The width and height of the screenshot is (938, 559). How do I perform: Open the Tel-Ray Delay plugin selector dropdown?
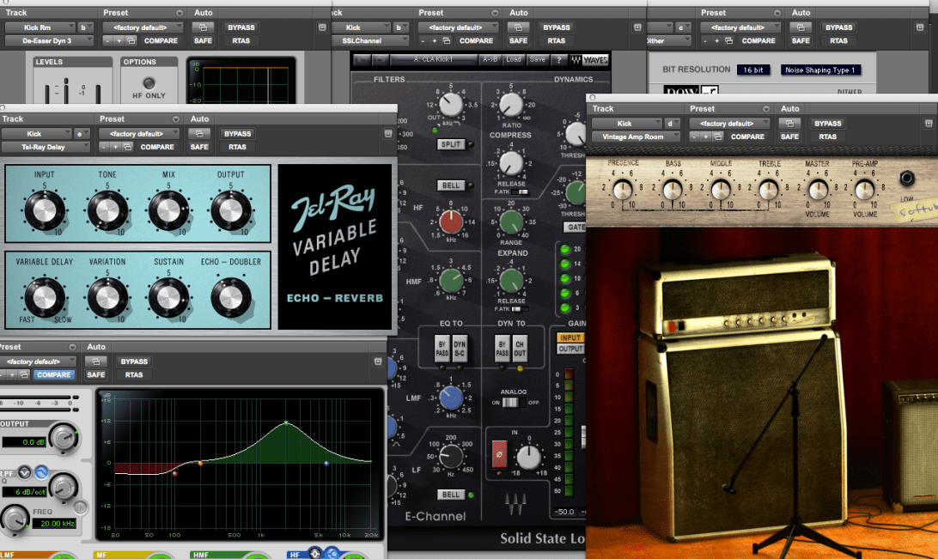pyautogui.click(x=46, y=147)
